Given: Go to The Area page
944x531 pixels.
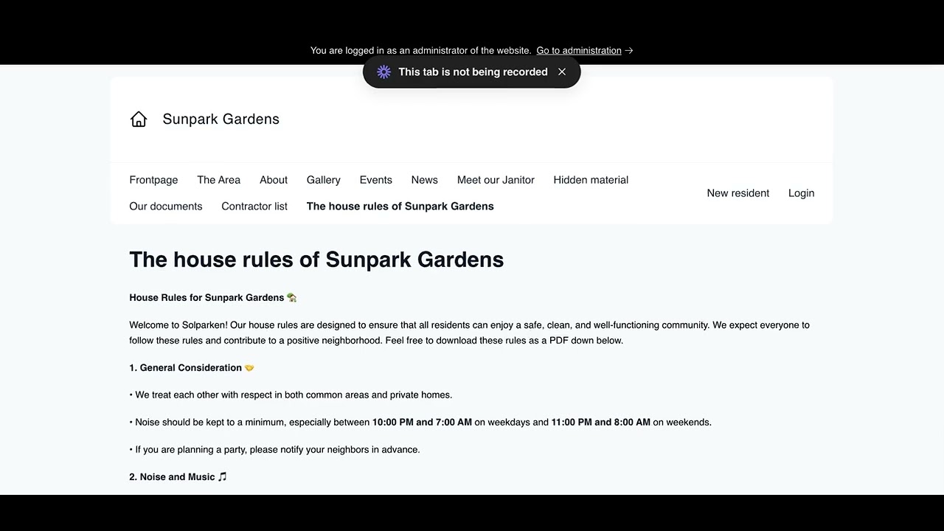Looking at the screenshot, I should tap(218, 180).
